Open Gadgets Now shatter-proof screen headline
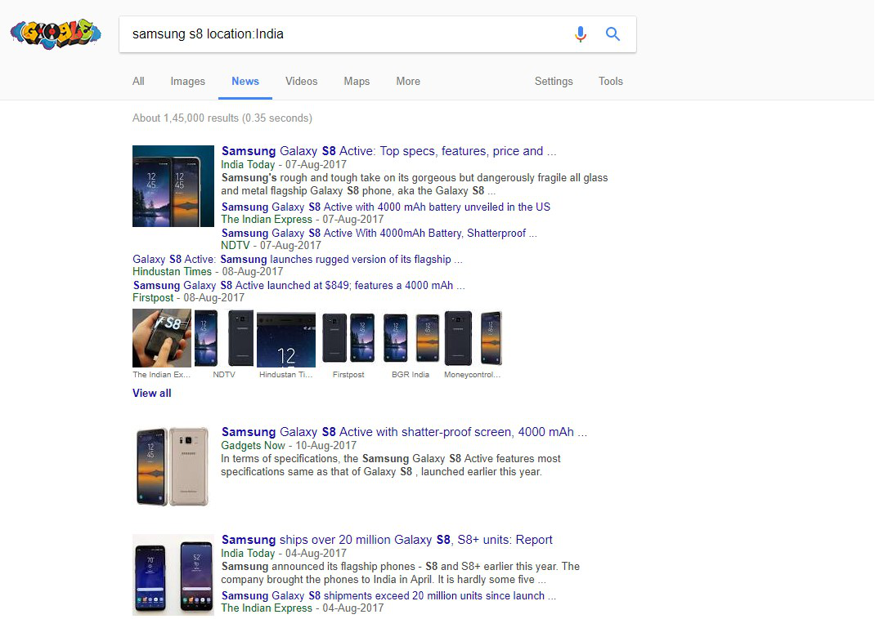This screenshot has height=619, width=875. click(404, 432)
